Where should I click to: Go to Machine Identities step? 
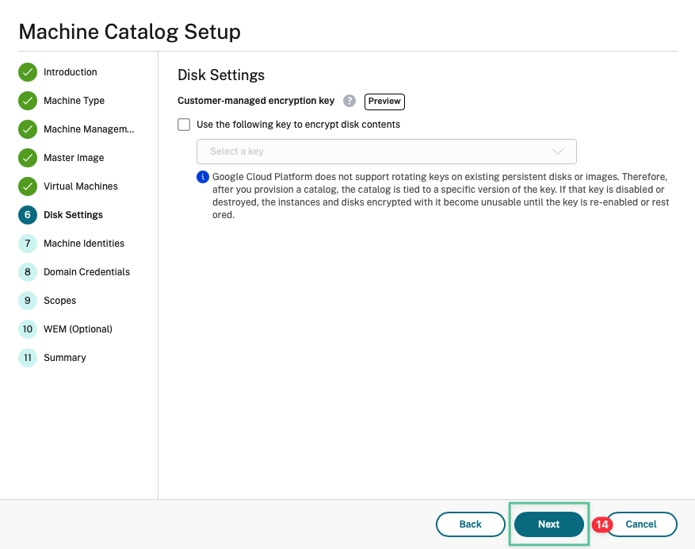pos(83,244)
